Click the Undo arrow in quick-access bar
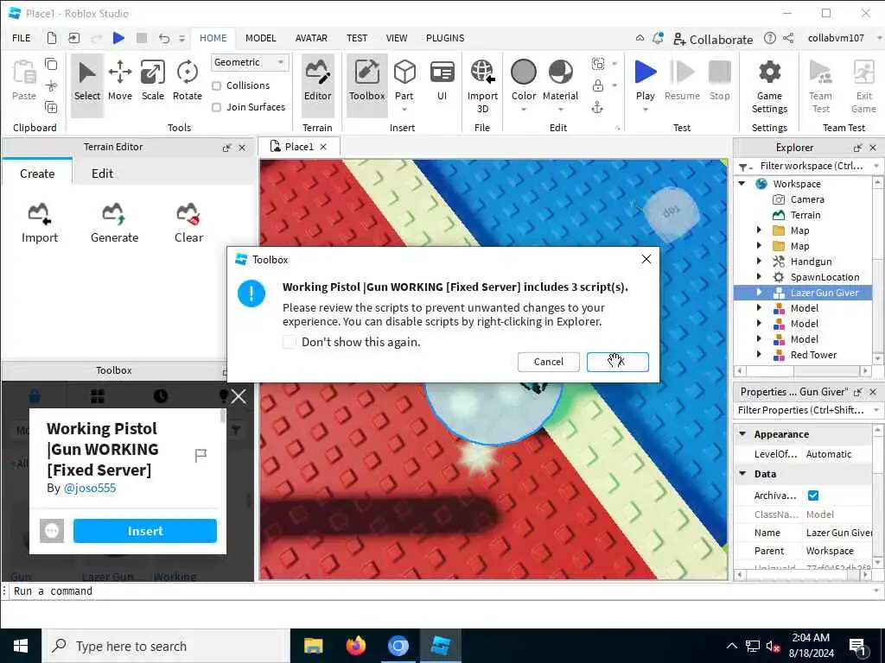 pyautogui.click(x=163, y=38)
